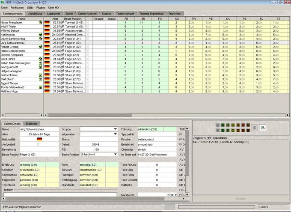The width and height of the screenshot is (291, 212).
Task: Click up arrow of details vertical scrollbar
Action: [x=187, y=128]
